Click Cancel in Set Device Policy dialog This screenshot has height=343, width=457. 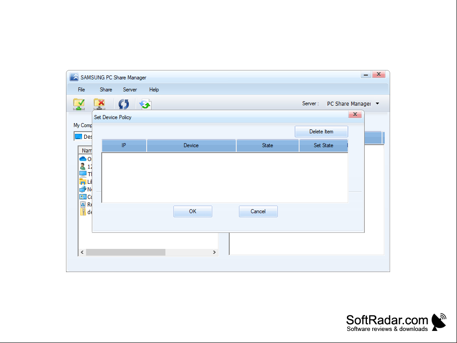coord(258,211)
